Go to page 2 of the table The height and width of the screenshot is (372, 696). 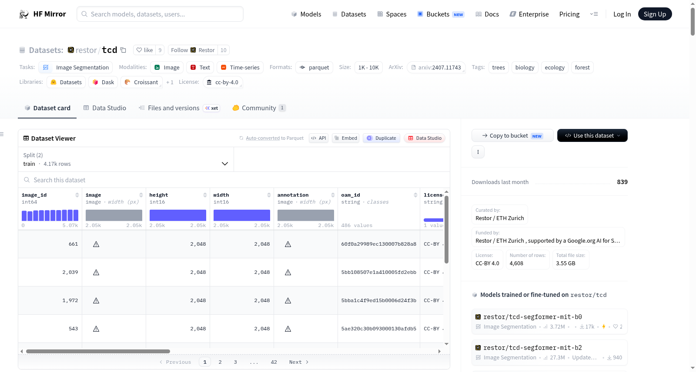click(x=220, y=362)
